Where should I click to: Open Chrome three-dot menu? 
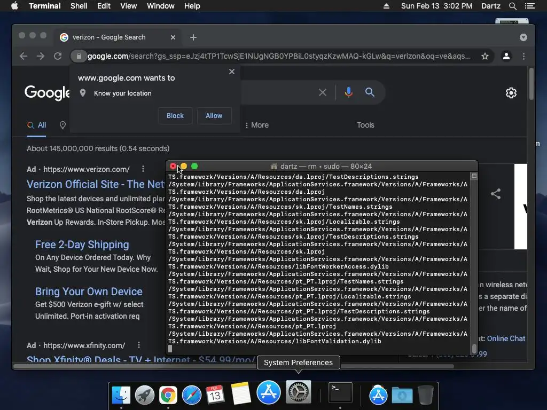[523, 56]
